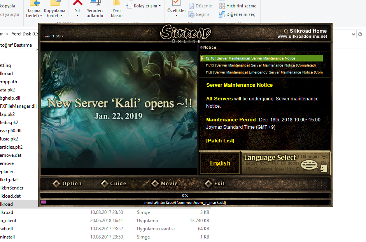Screen dimensions: 366x242
Task: Select the 'ro_client' application file
Action: tap(8, 221)
